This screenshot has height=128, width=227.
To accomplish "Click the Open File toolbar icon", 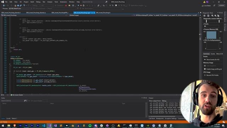I will pos(15,6).
